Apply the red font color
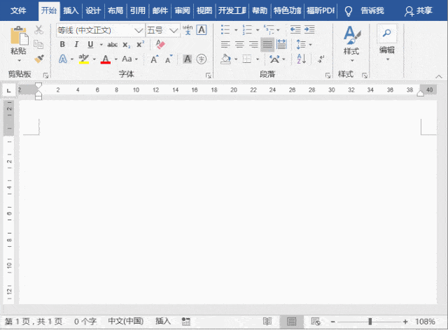This screenshot has height=330, width=448. point(106,59)
